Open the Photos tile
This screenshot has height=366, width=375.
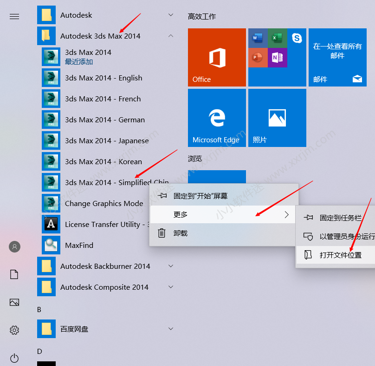(277, 118)
